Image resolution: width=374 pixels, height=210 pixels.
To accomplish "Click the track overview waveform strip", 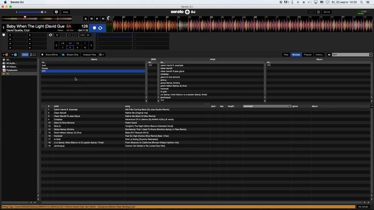I will [x=37, y=19].
